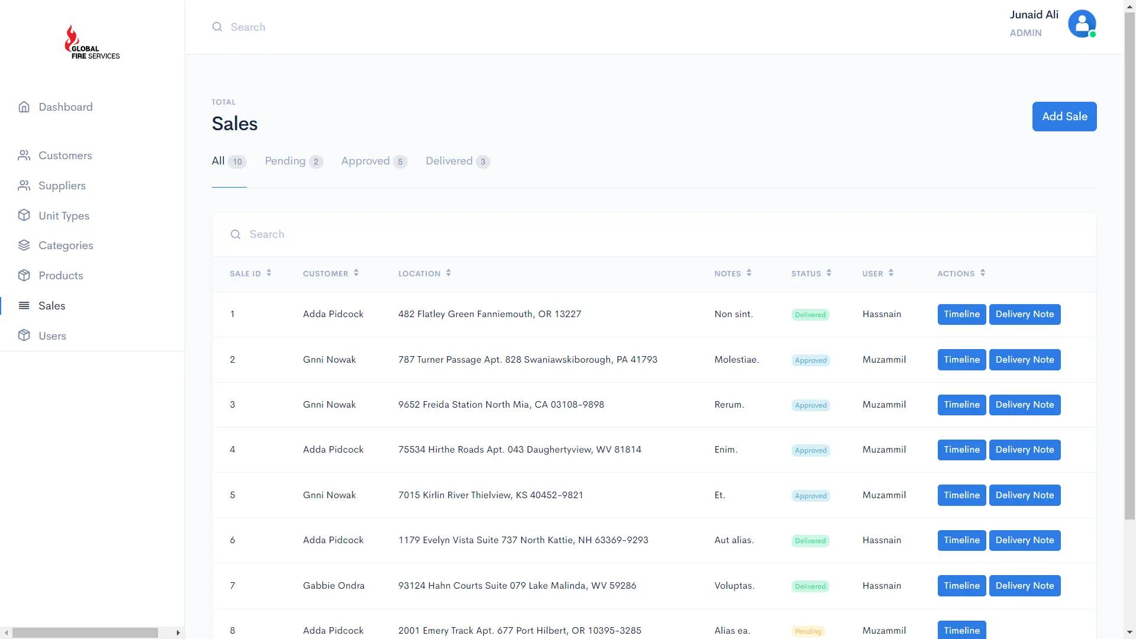Click the sidebar horizontal scrollbar right arrow
This screenshot has width=1136, height=639.
tap(177, 632)
